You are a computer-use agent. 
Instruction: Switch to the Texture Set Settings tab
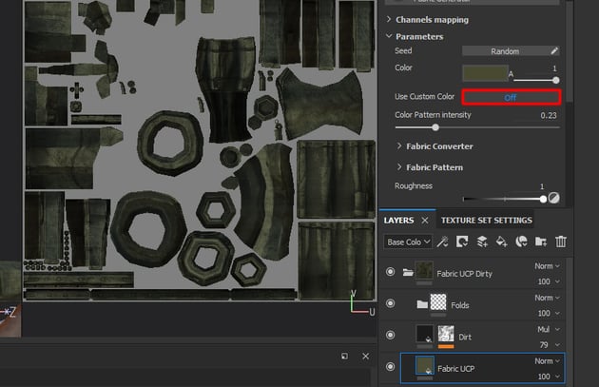[x=486, y=220]
